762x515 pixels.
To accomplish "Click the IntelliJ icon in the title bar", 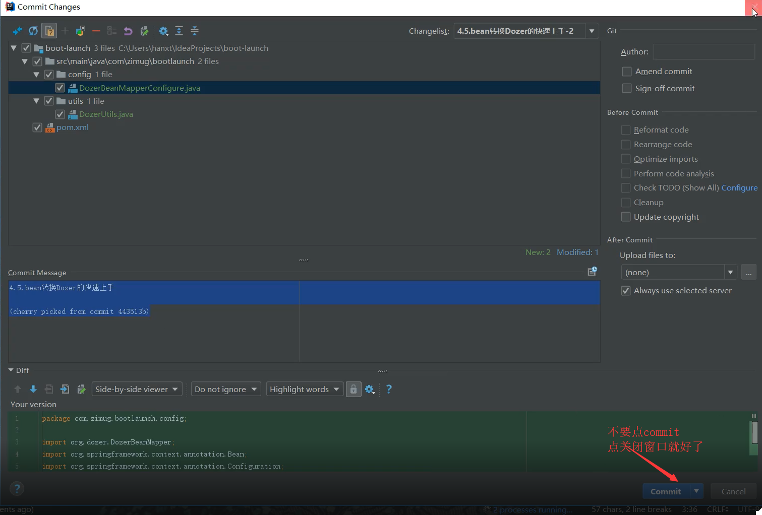I will (x=10, y=7).
